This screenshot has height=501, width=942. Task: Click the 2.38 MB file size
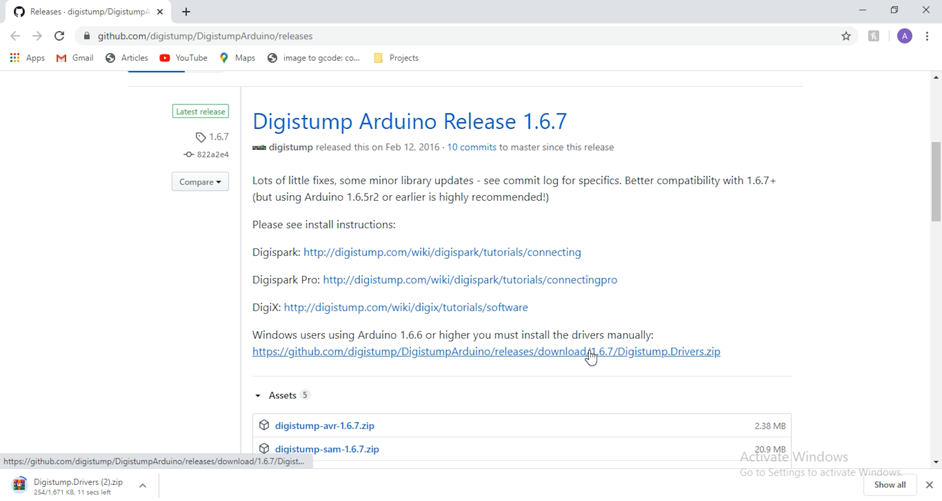pos(770,426)
